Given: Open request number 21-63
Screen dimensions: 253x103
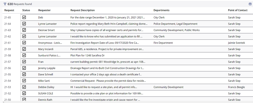Looking at the screenshot, I should (x=7, y=30).
